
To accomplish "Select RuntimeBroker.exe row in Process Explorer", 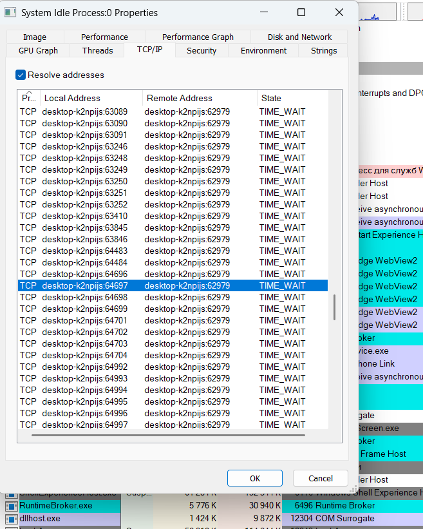I will click(x=214, y=505).
